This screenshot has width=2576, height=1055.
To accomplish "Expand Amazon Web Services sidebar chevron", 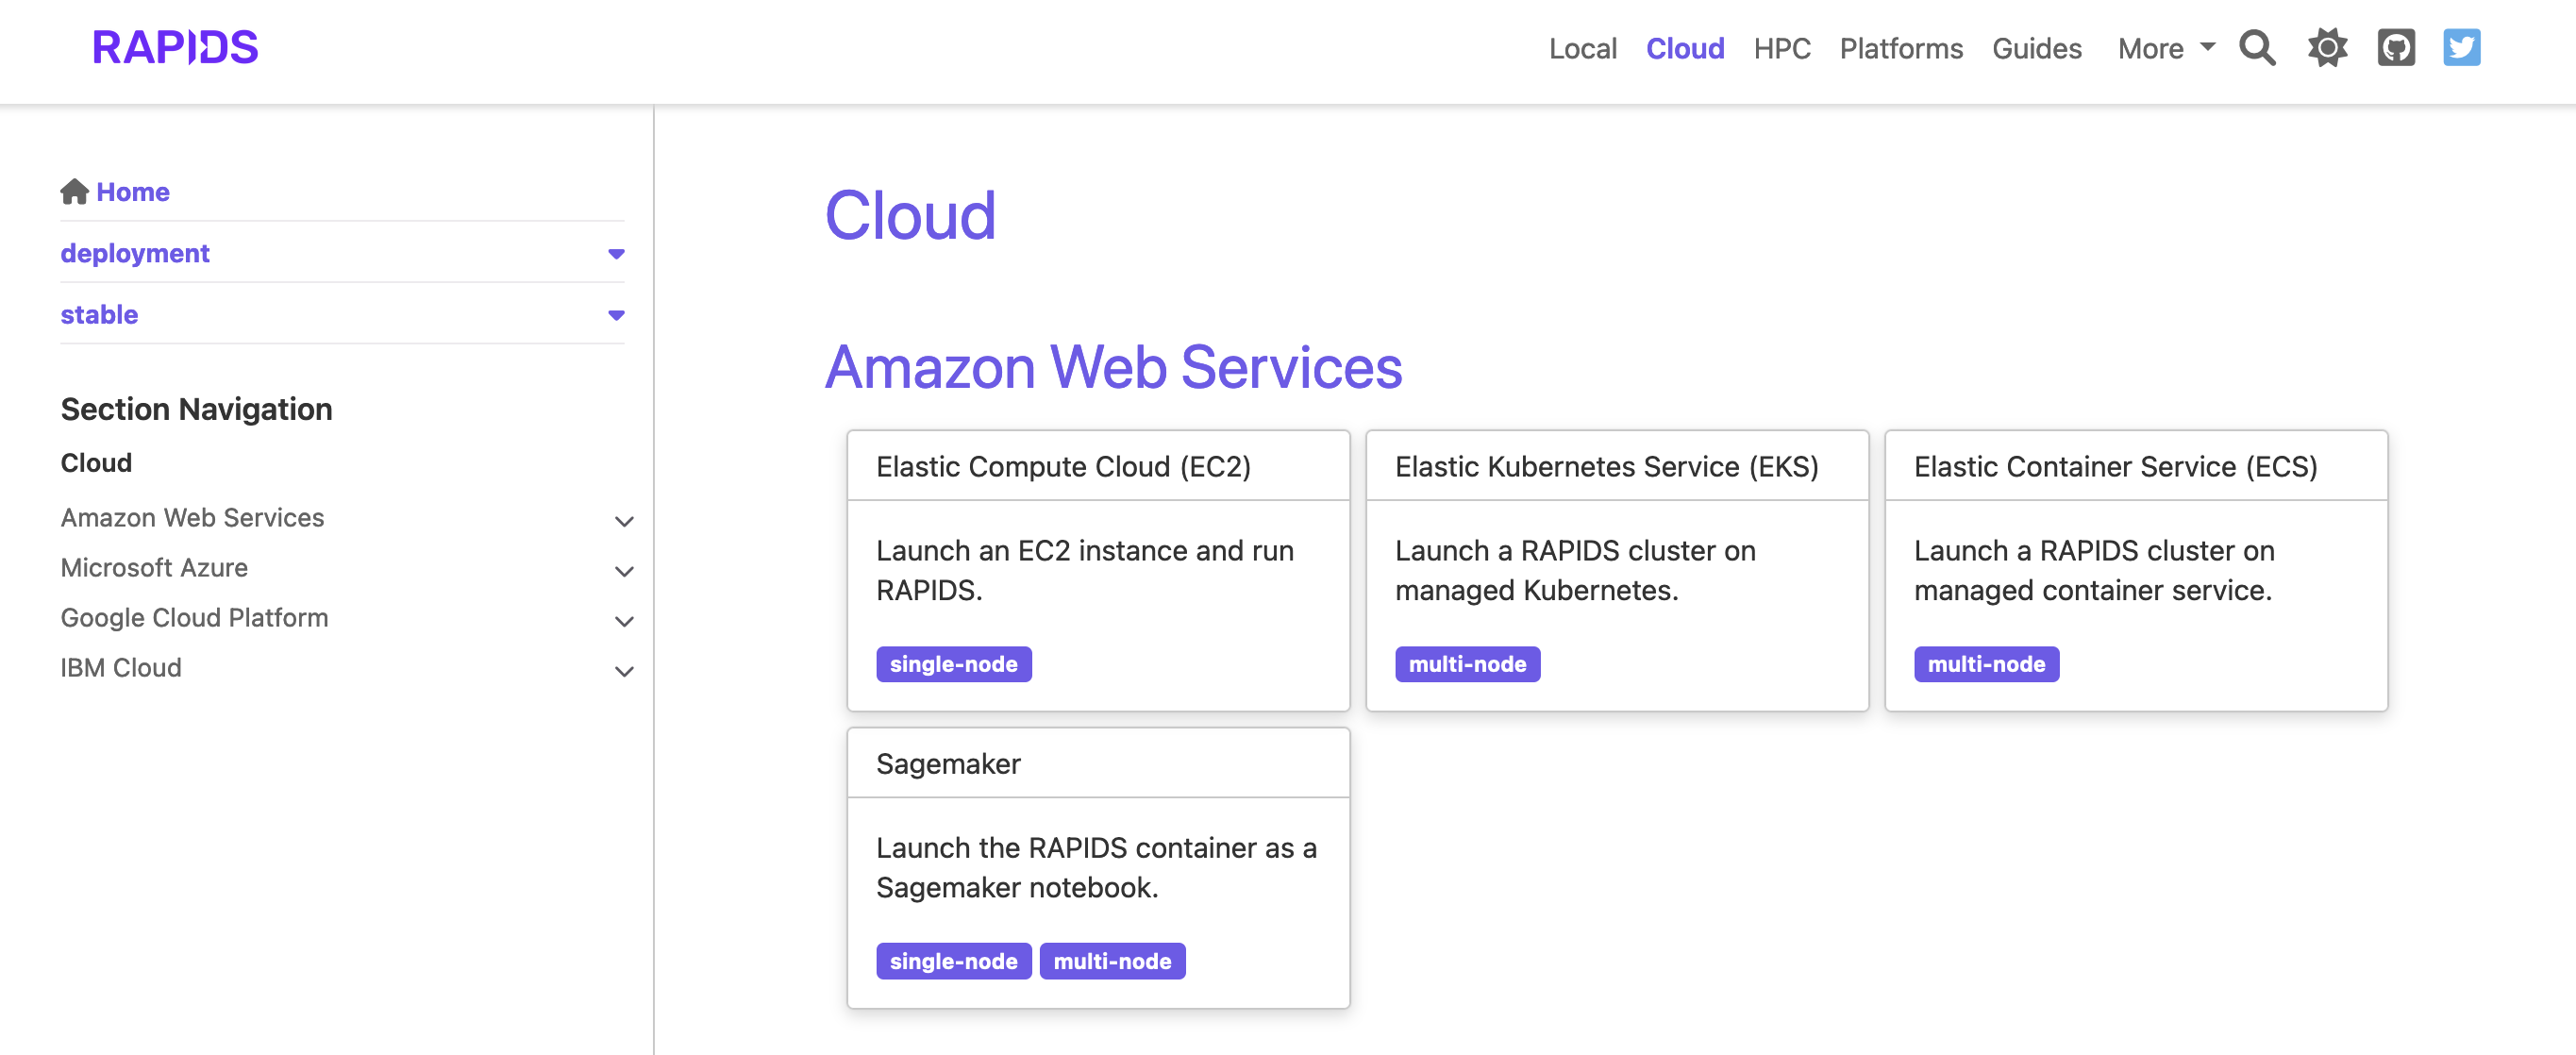I will pos(624,521).
